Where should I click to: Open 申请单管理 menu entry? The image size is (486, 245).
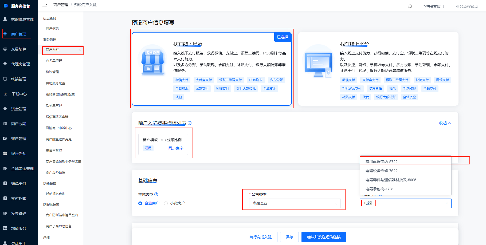pyautogui.click(x=54, y=150)
